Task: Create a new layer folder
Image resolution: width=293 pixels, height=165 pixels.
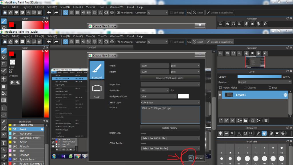Action: pos(246,121)
